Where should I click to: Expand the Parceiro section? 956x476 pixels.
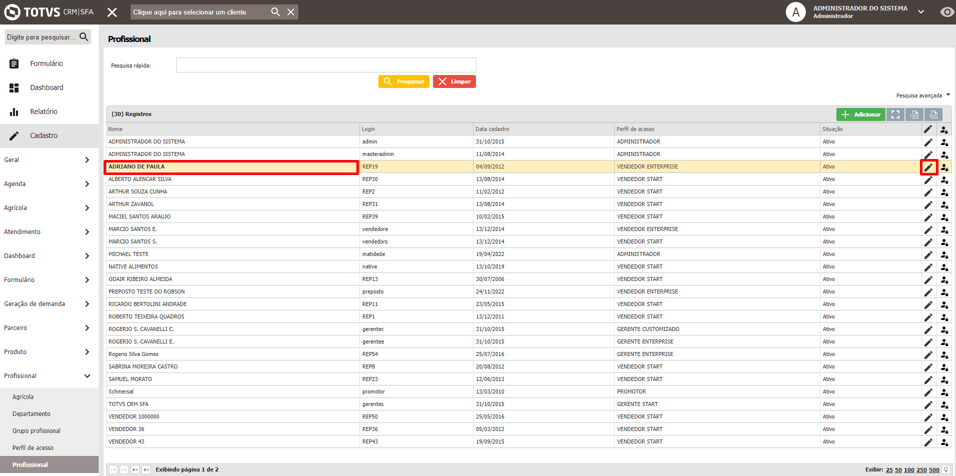pos(49,328)
